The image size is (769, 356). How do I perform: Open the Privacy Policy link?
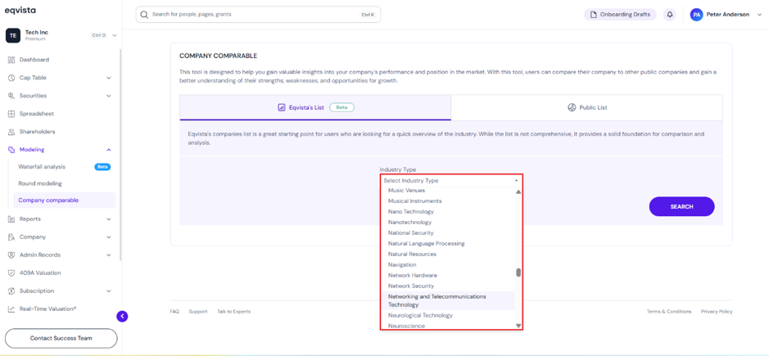(717, 311)
